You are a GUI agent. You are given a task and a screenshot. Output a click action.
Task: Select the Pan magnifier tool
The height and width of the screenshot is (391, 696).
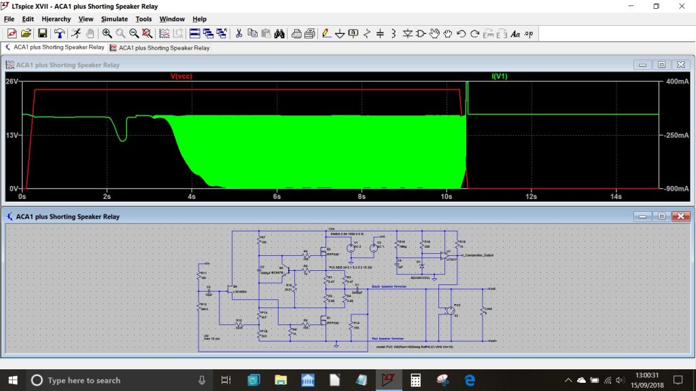click(120, 34)
